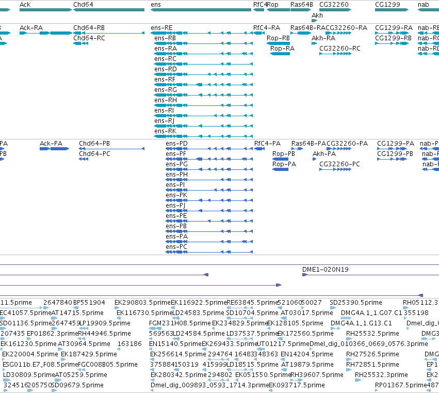Image resolution: width=439 pixels, height=393 pixels.
Task: Select the Ras64B-PA protein label
Action: pos(308,144)
